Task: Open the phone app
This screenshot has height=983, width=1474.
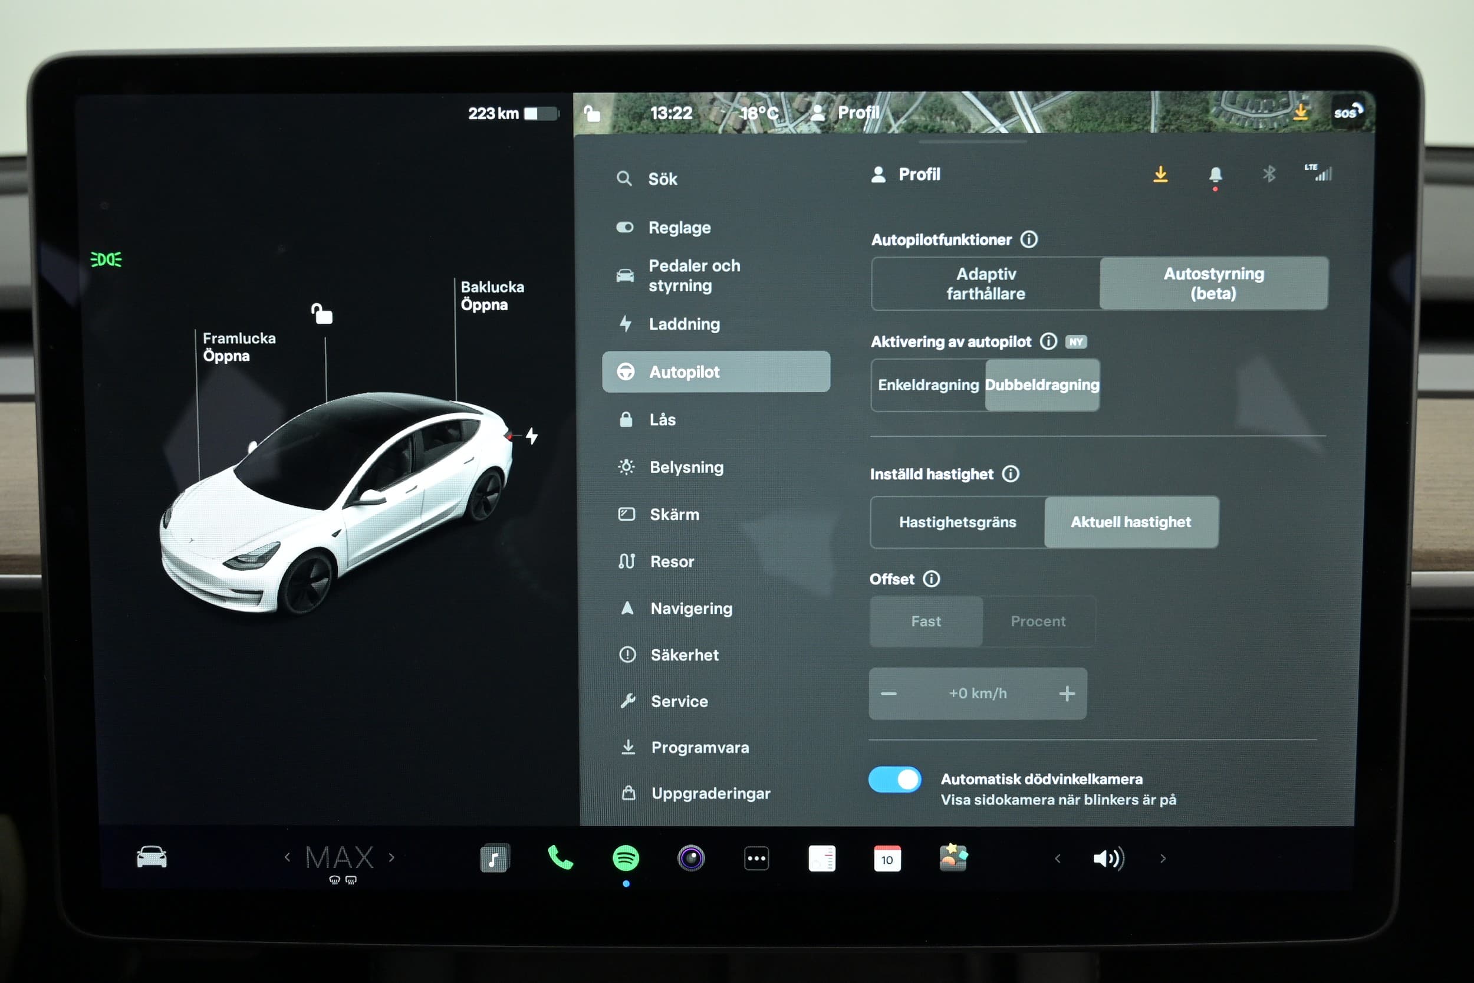Action: (x=560, y=857)
